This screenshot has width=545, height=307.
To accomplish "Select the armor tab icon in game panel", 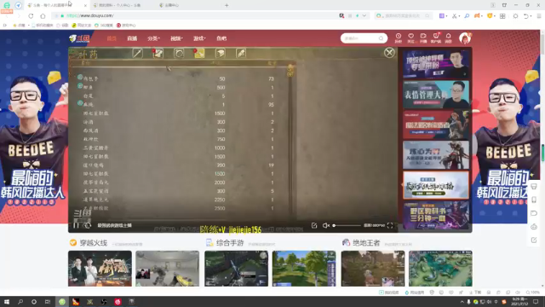I will [x=158, y=53].
